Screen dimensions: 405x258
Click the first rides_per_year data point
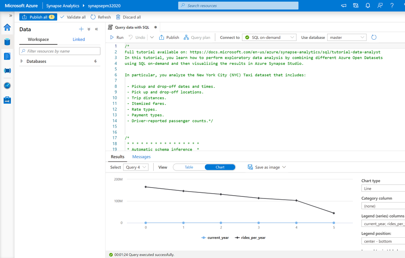(146, 187)
